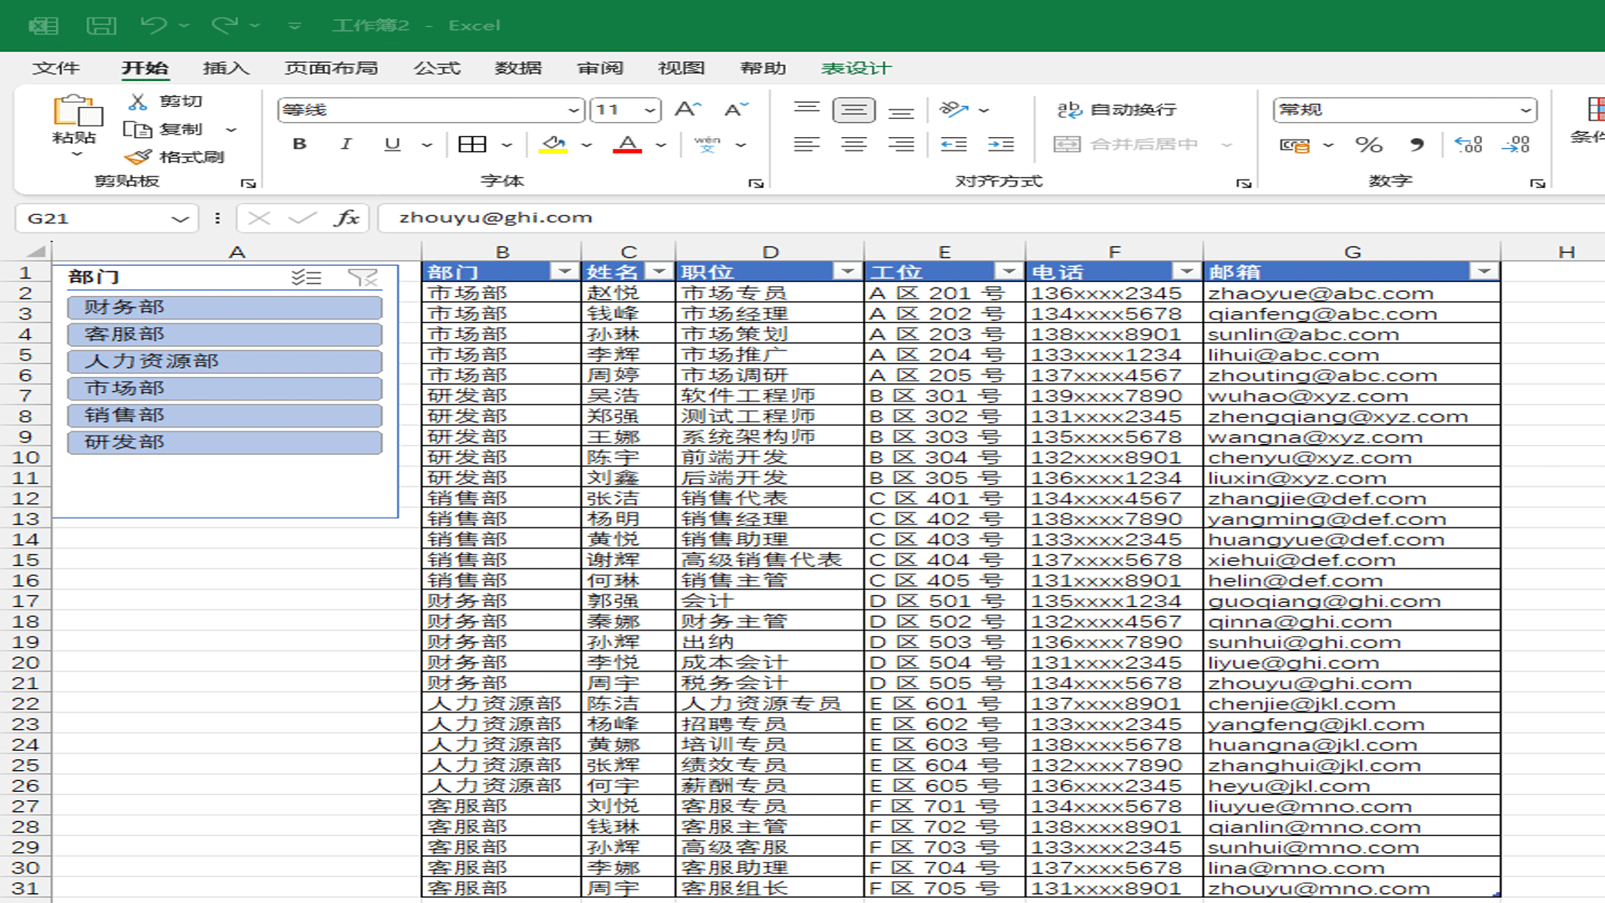Viewport: 1605px width, 903px height.
Task: Increase font size with larger A icon
Action: coord(688,110)
